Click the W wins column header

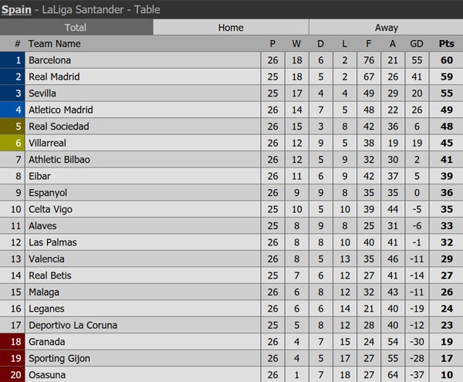click(297, 44)
